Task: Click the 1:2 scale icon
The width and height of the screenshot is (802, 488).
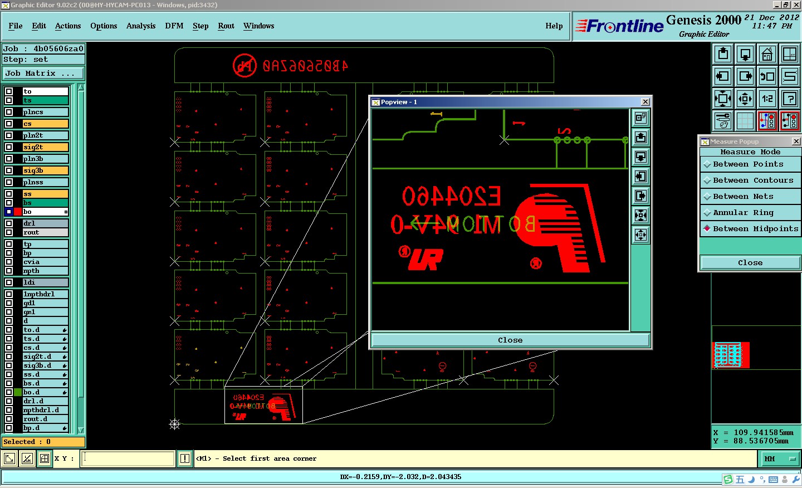Action: pyautogui.click(x=767, y=99)
